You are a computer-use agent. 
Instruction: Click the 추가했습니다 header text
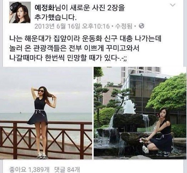pos(55,18)
